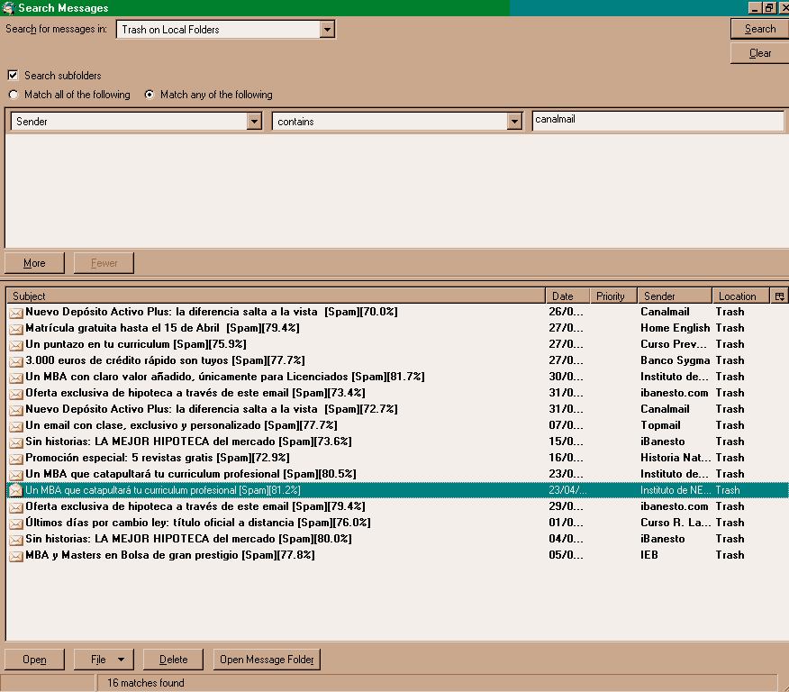Click the Search Messages window title icon
This screenshot has height=692, width=789.
8,8
